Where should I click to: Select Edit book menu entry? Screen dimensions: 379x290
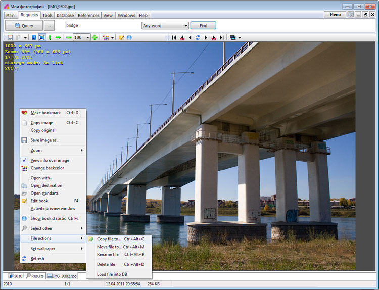(53, 201)
